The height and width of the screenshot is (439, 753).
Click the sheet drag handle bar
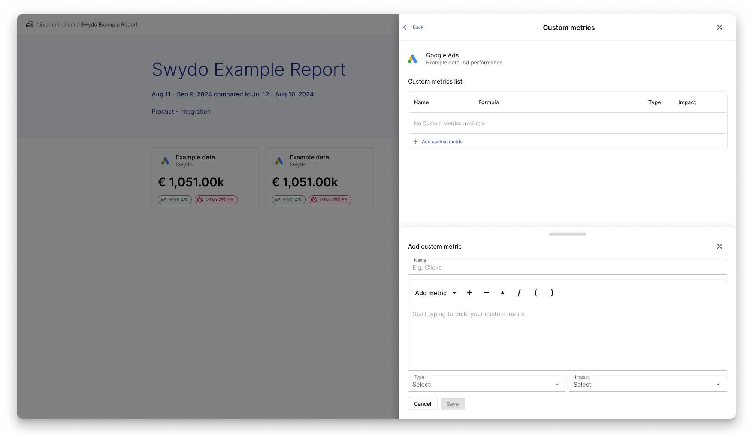(x=567, y=234)
